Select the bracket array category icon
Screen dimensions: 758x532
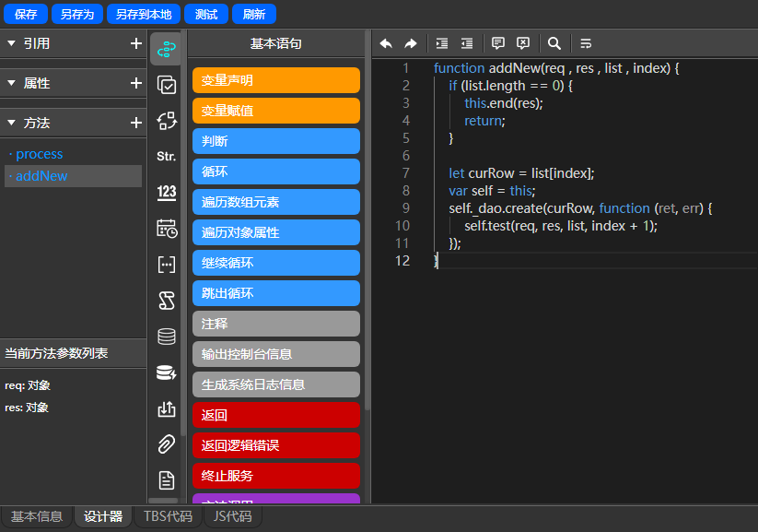coord(167,265)
